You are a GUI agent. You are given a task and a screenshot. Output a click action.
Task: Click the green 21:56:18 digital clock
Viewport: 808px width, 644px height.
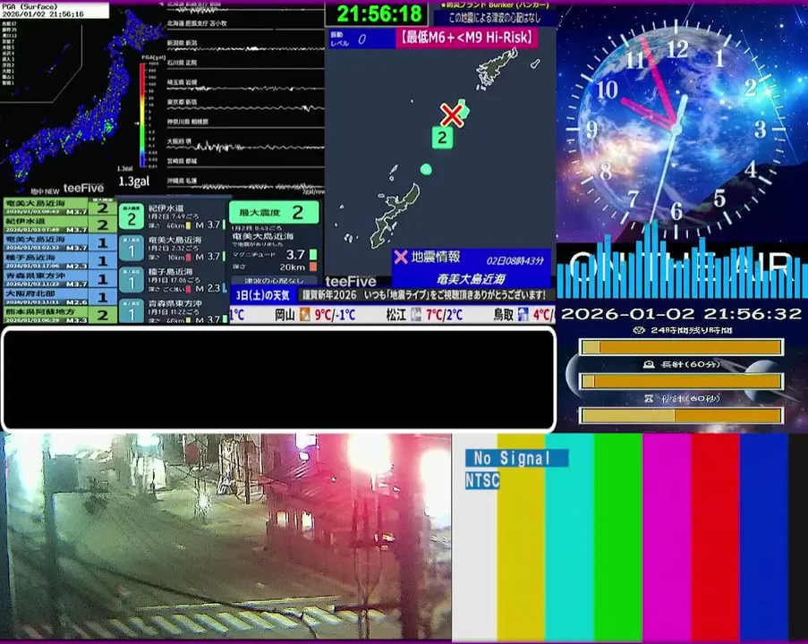tap(377, 13)
